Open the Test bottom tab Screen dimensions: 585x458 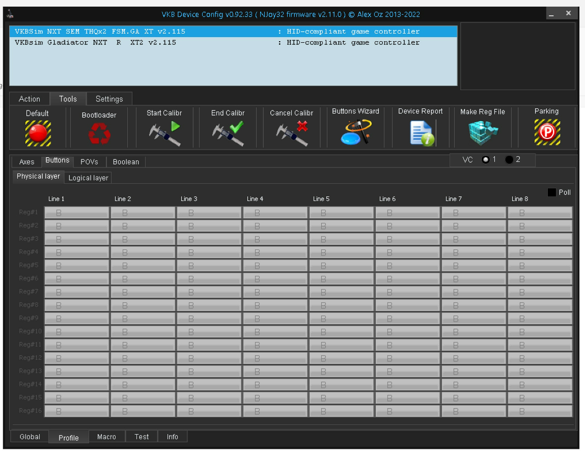pos(142,437)
